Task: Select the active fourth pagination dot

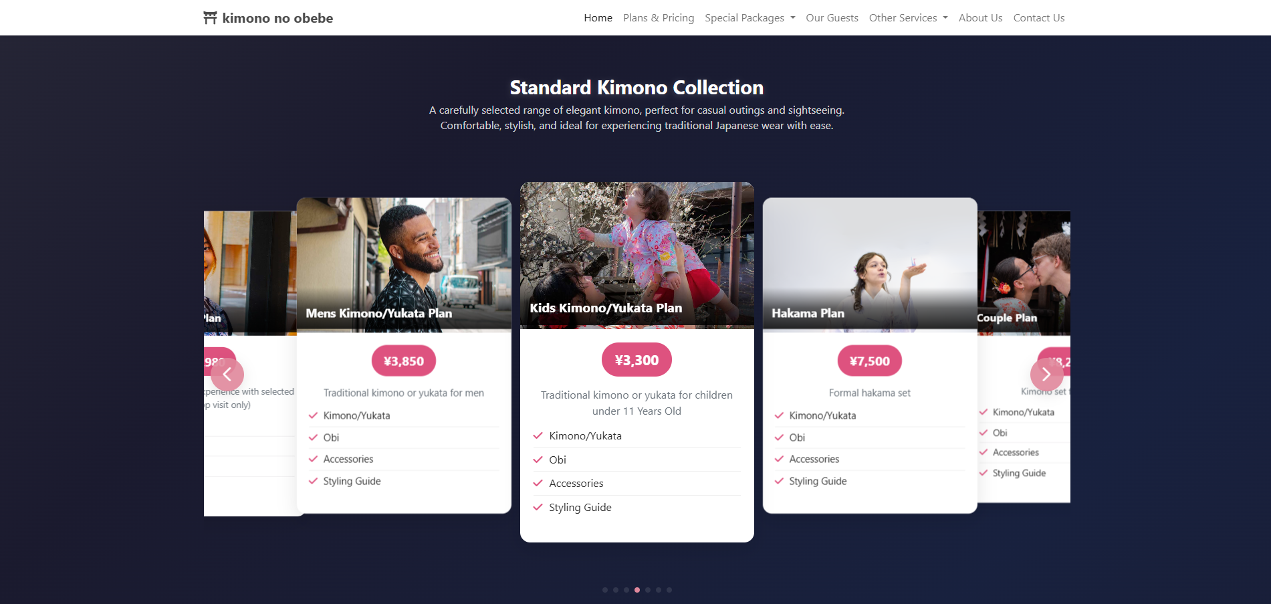Action: tap(637, 590)
